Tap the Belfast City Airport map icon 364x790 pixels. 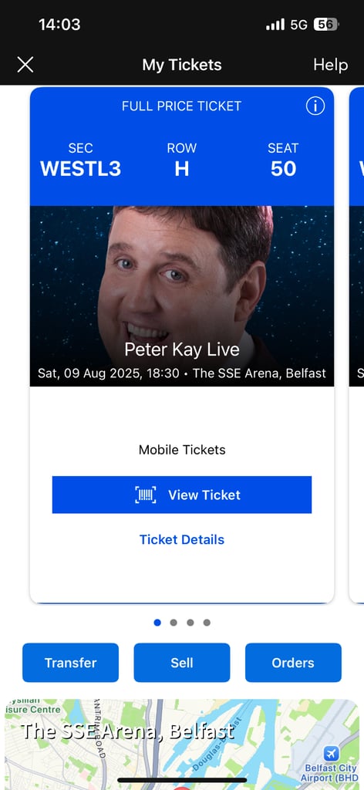[332, 754]
